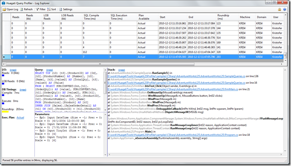Click the @p0 Input DateTime parameter line
The width and height of the screenshot is (291, 166).
pos(68,119)
